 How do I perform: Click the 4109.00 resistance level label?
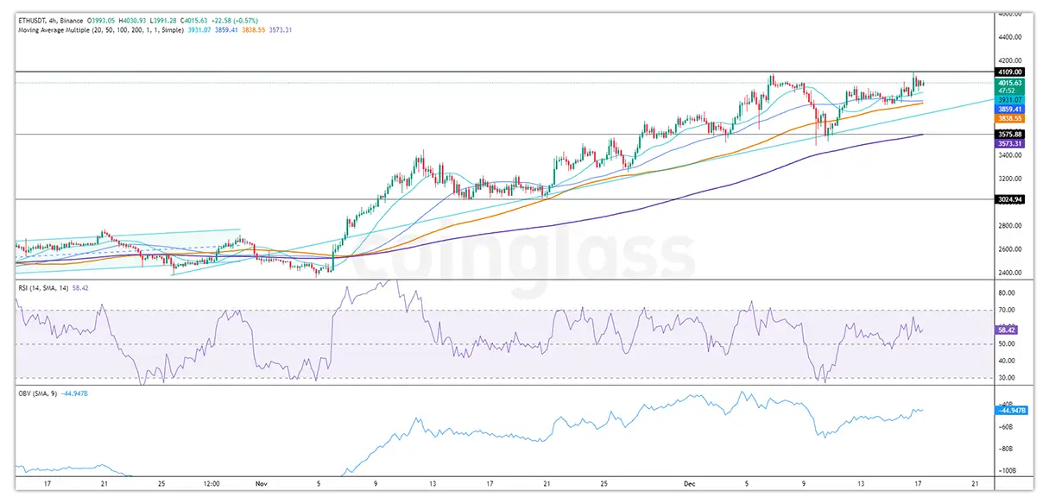point(1008,72)
